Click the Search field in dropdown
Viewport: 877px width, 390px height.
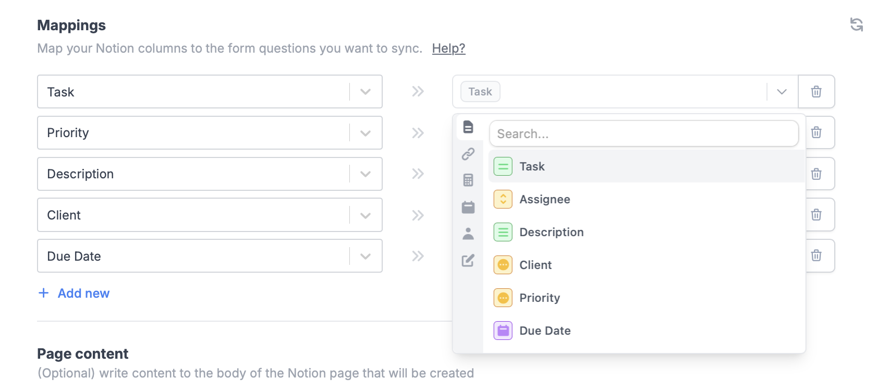coord(643,134)
